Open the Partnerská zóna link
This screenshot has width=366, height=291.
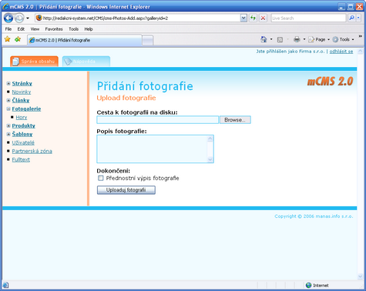coord(32,151)
